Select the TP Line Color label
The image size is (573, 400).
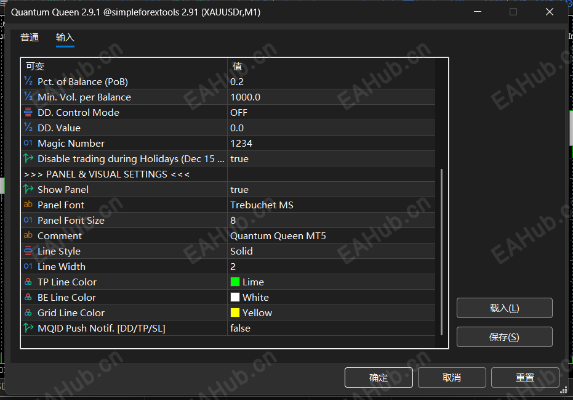click(67, 282)
